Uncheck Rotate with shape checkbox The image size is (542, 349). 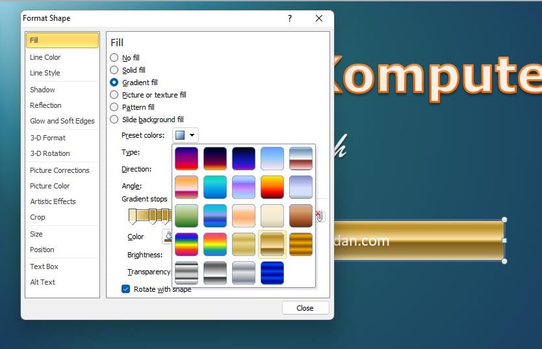pyautogui.click(x=126, y=289)
